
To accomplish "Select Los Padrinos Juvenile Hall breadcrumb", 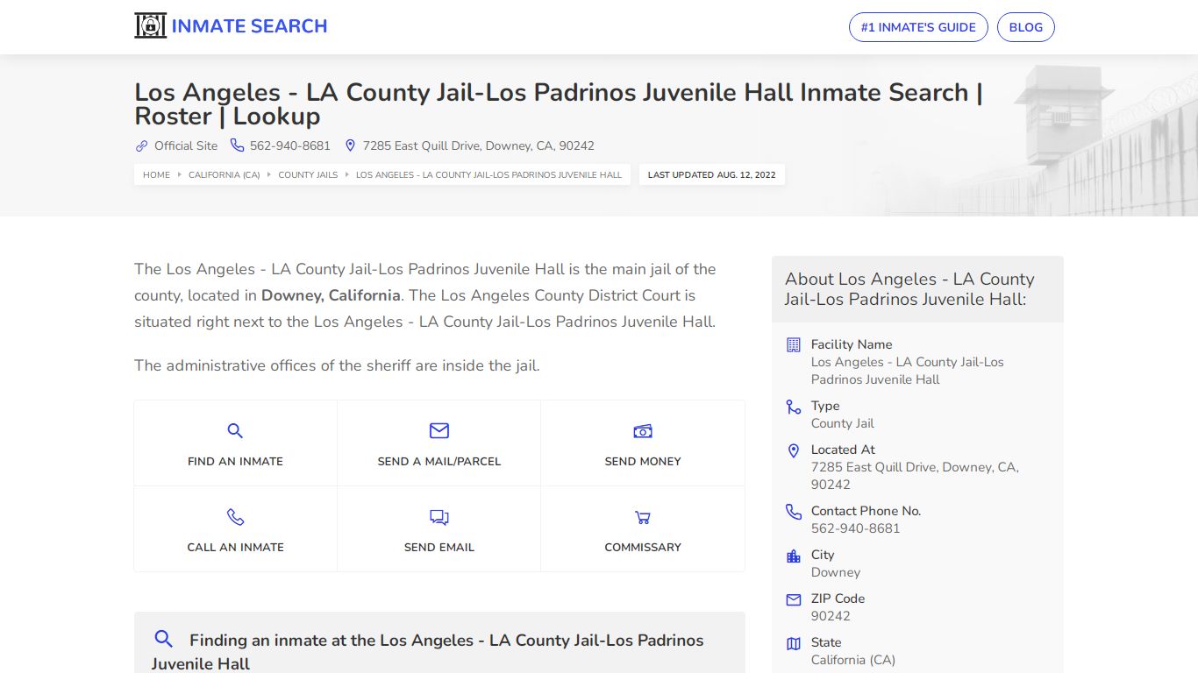I will point(488,174).
